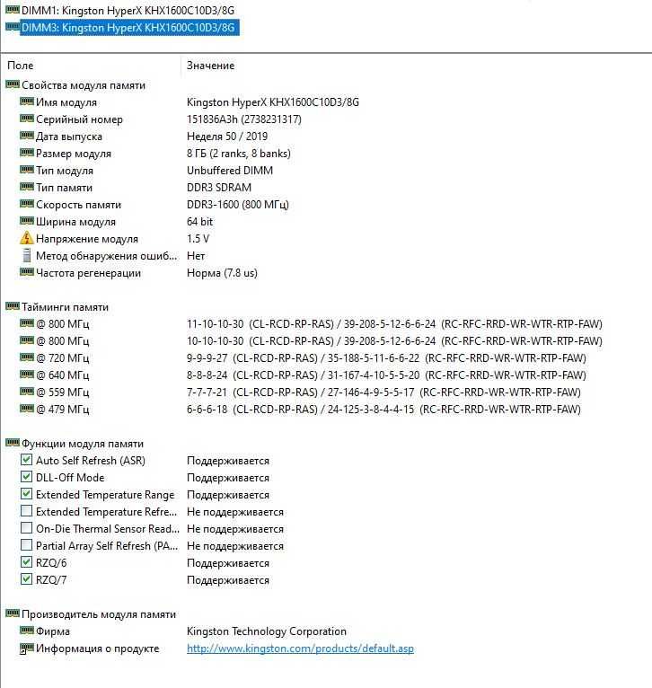
Task: Click the timing value starting 11-10-10-30
Action: click(x=394, y=324)
